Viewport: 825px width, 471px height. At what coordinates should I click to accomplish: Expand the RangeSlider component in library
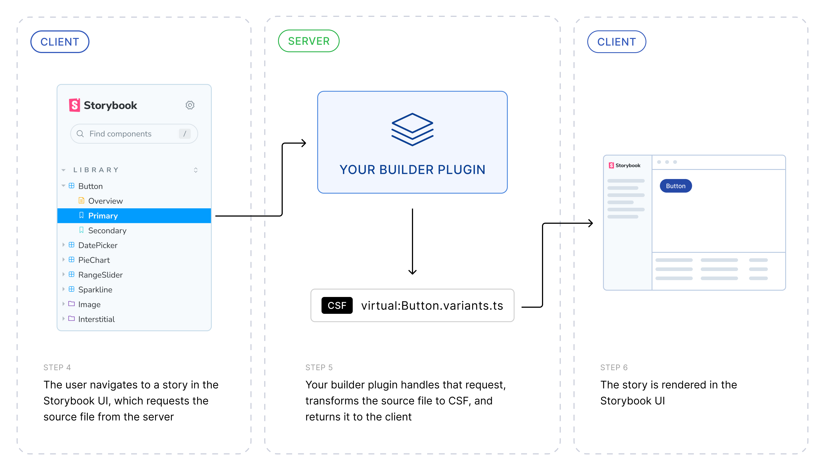pyautogui.click(x=65, y=275)
